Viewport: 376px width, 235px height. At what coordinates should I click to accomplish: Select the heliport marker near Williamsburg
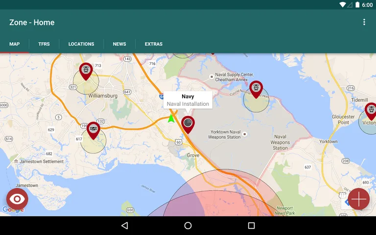86,71
